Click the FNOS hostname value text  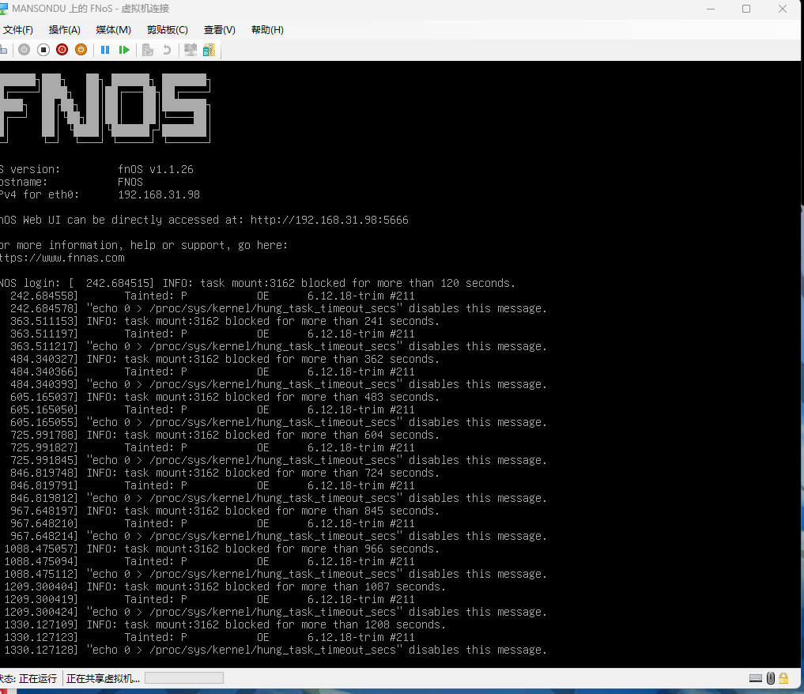pyautogui.click(x=130, y=182)
